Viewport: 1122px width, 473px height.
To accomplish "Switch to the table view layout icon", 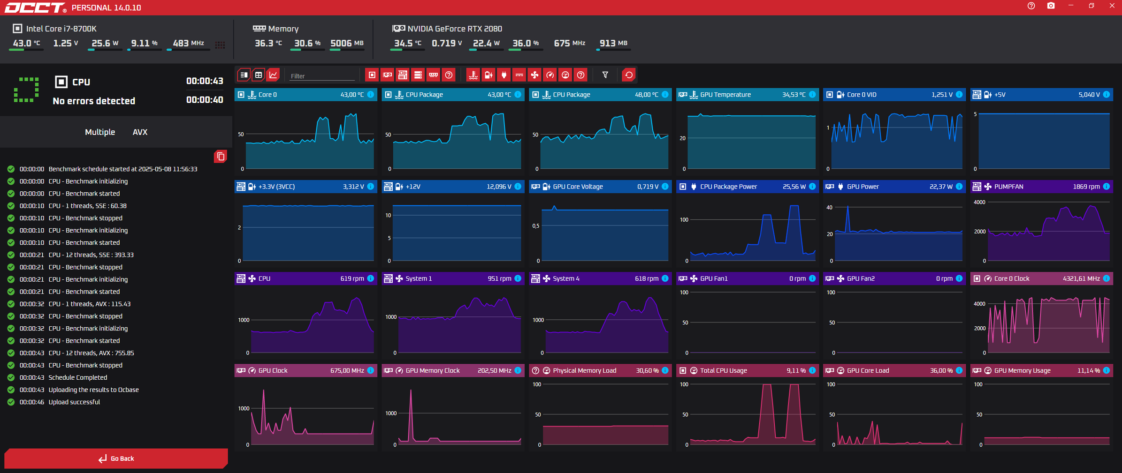I will coord(259,75).
